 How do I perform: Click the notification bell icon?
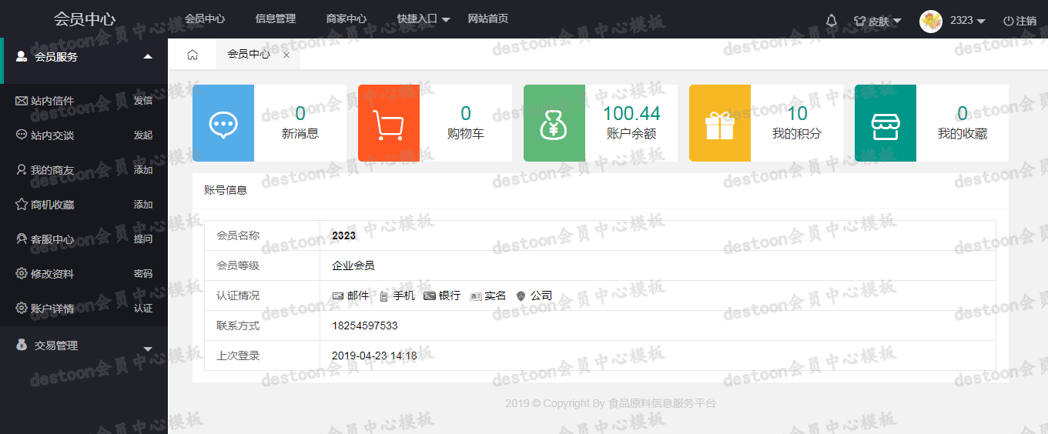(x=831, y=21)
